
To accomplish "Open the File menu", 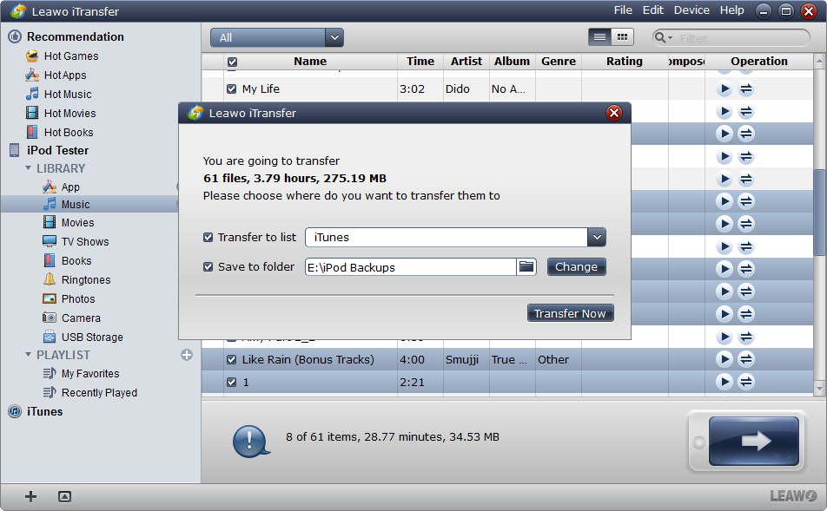I will (x=623, y=10).
